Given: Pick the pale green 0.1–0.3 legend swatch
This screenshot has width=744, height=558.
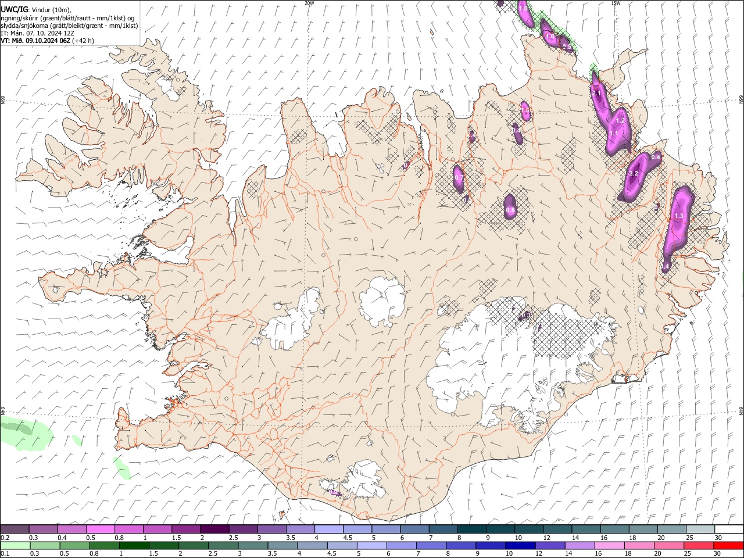Looking at the screenshot, I should click(x=15, y=546).
